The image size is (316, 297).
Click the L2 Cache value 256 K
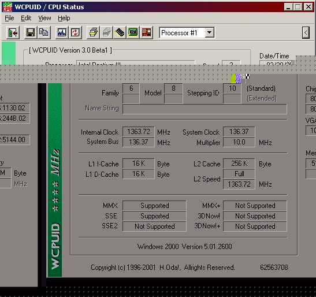[x=239, y=164]
